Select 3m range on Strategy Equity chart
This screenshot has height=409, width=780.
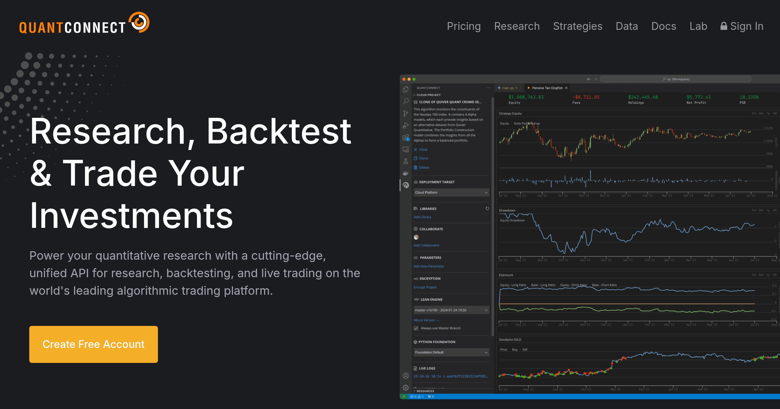pos(761,114)
